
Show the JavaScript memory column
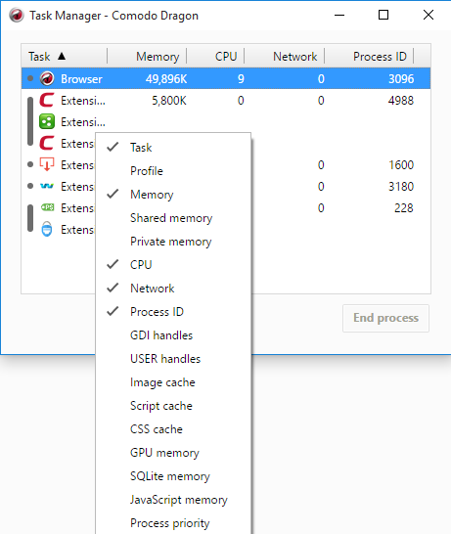[x=179, y=500]
